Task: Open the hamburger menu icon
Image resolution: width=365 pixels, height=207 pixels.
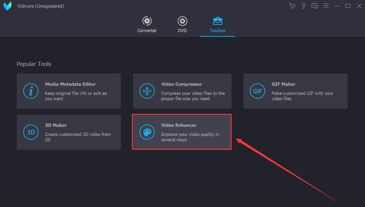Action: 326,6
